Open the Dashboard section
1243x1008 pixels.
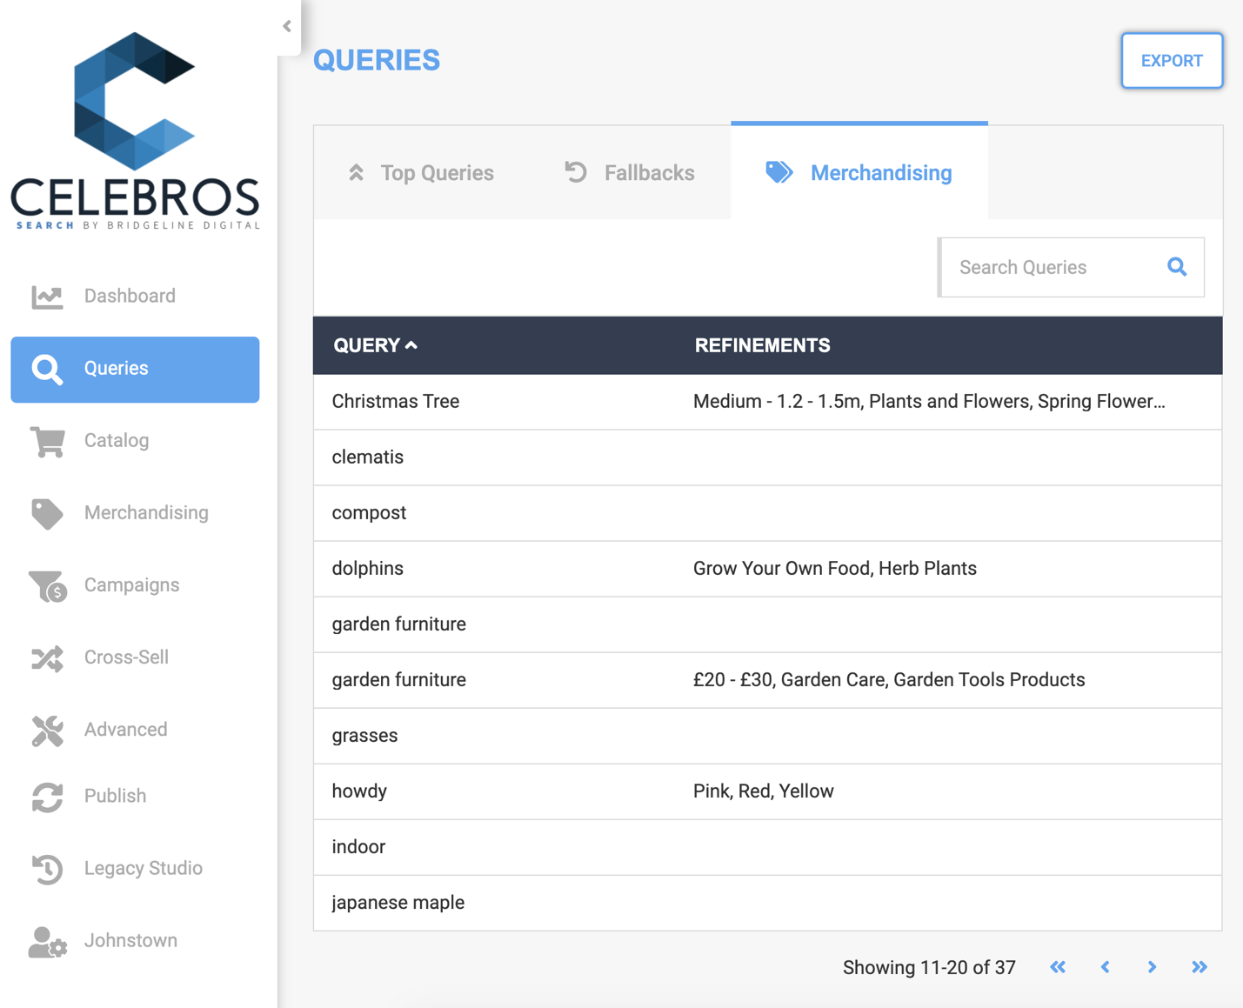[135, 297]
